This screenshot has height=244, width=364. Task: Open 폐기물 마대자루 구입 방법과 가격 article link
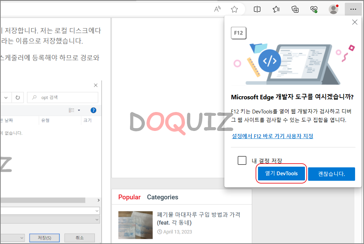199,219
